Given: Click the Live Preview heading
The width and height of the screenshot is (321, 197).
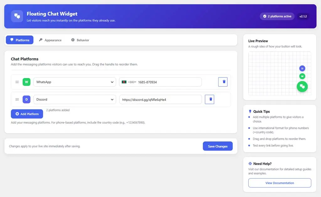Looking at the screenshot, I should point(258,41).
